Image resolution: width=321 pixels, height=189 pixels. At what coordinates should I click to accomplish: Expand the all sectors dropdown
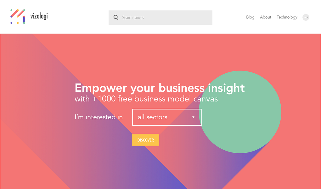[x=167, y=117]
